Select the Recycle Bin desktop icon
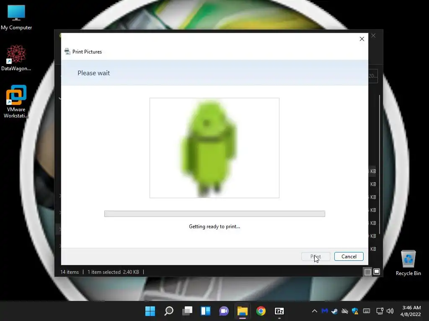 [x=408, y=263]
